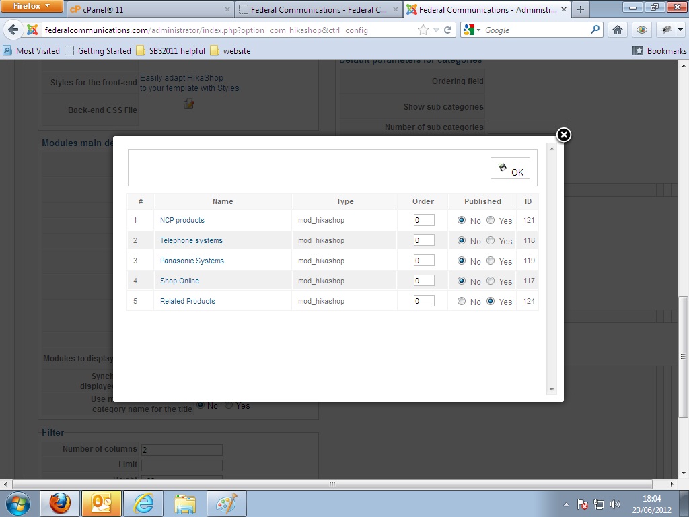The width and height of the screenshot is (689, 517).
Task: Click the ID value 124
Action: pos(529,301)
